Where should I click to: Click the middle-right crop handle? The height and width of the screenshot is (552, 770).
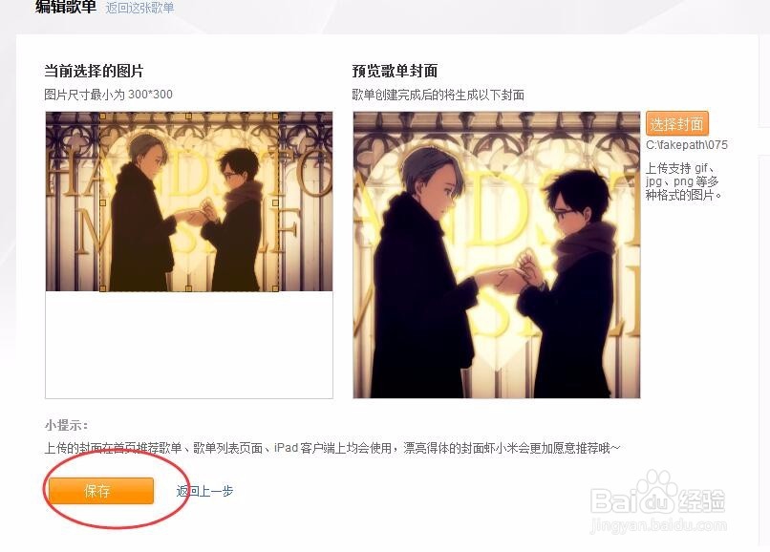point(275,202)
